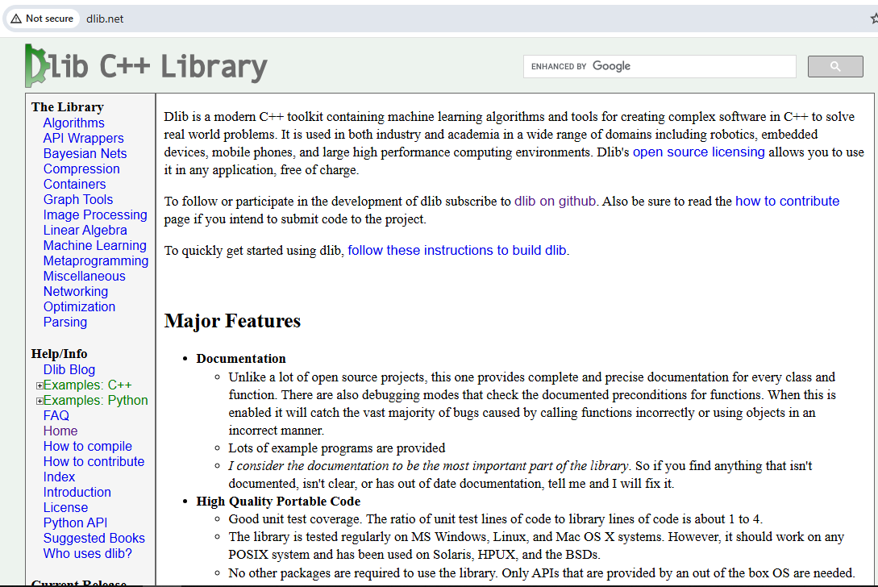Go to Machine Learning page

(94, 245)
